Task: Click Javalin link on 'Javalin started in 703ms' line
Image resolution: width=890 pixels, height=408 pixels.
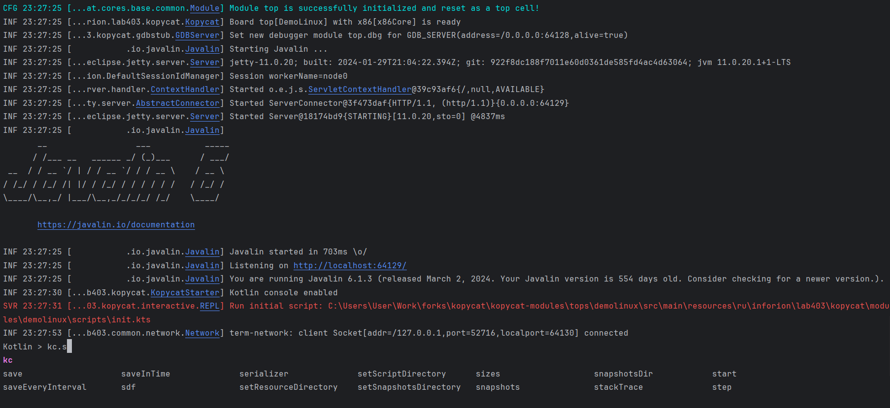Action: (202, 252)
